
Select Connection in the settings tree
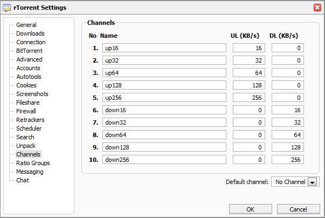click(x=31, y=42)
